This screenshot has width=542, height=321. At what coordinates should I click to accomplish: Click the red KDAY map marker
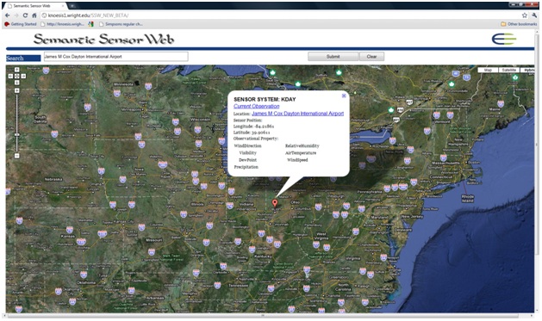coord(275,203)
